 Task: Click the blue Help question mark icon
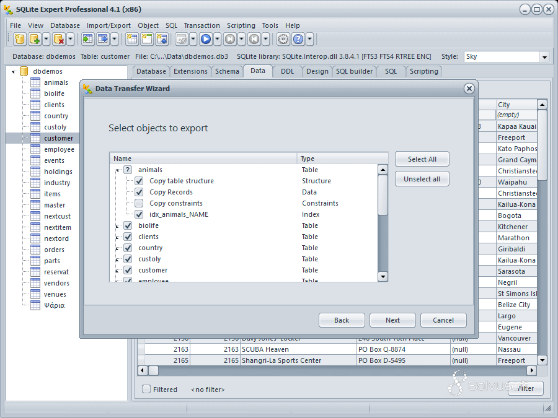tap(298, 39)
